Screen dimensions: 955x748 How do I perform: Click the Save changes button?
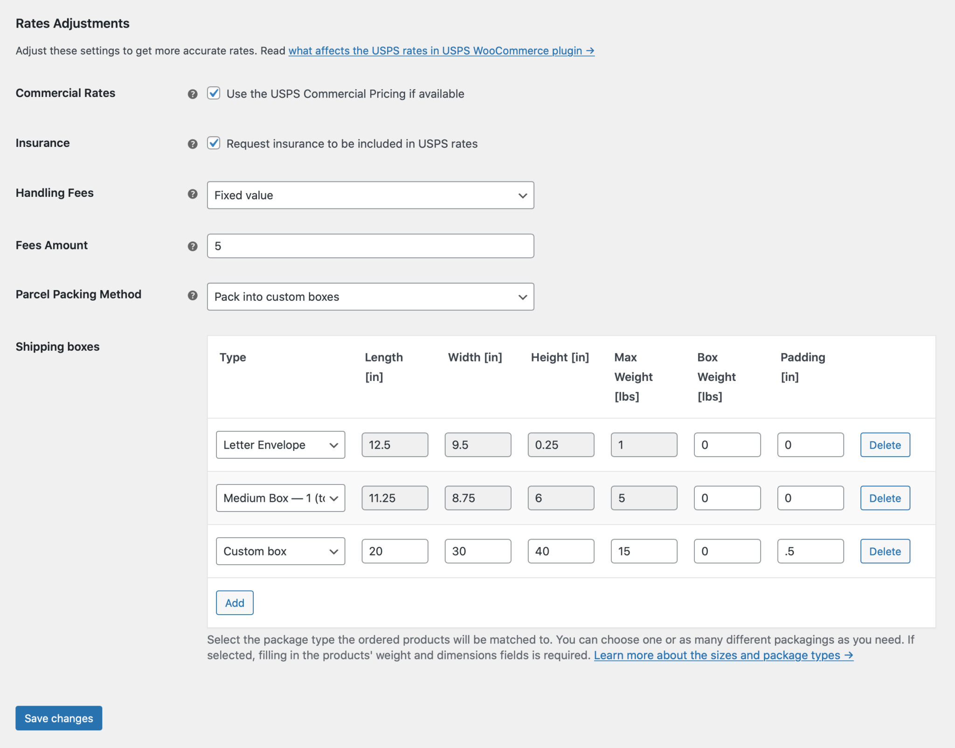point(58,718)
